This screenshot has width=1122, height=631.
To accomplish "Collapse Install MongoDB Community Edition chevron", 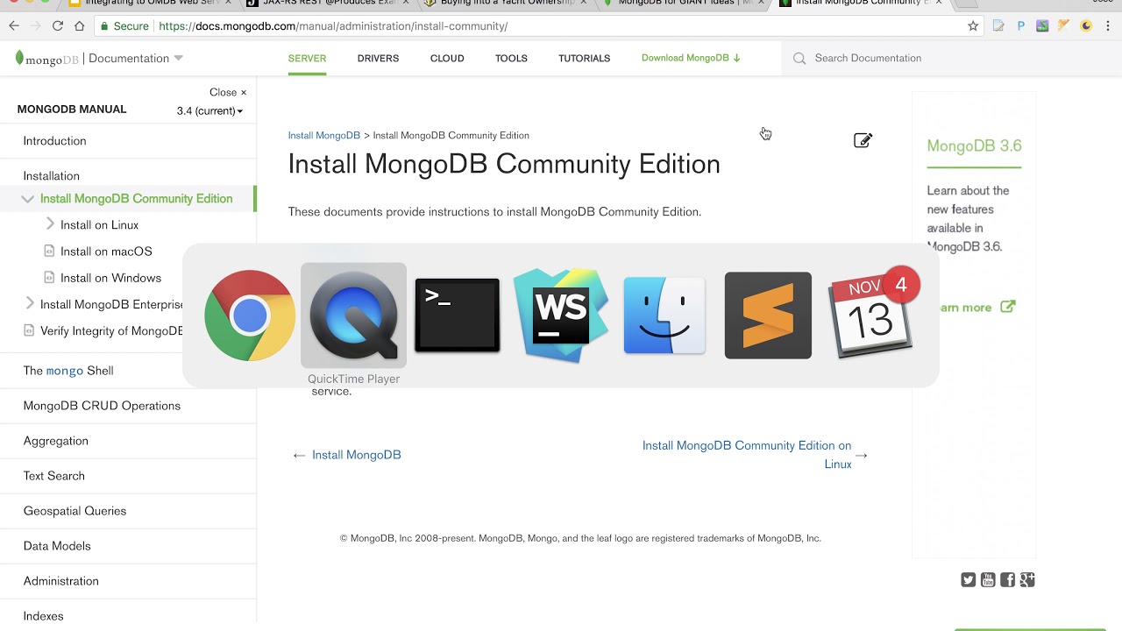I will (x=28, y=199).
